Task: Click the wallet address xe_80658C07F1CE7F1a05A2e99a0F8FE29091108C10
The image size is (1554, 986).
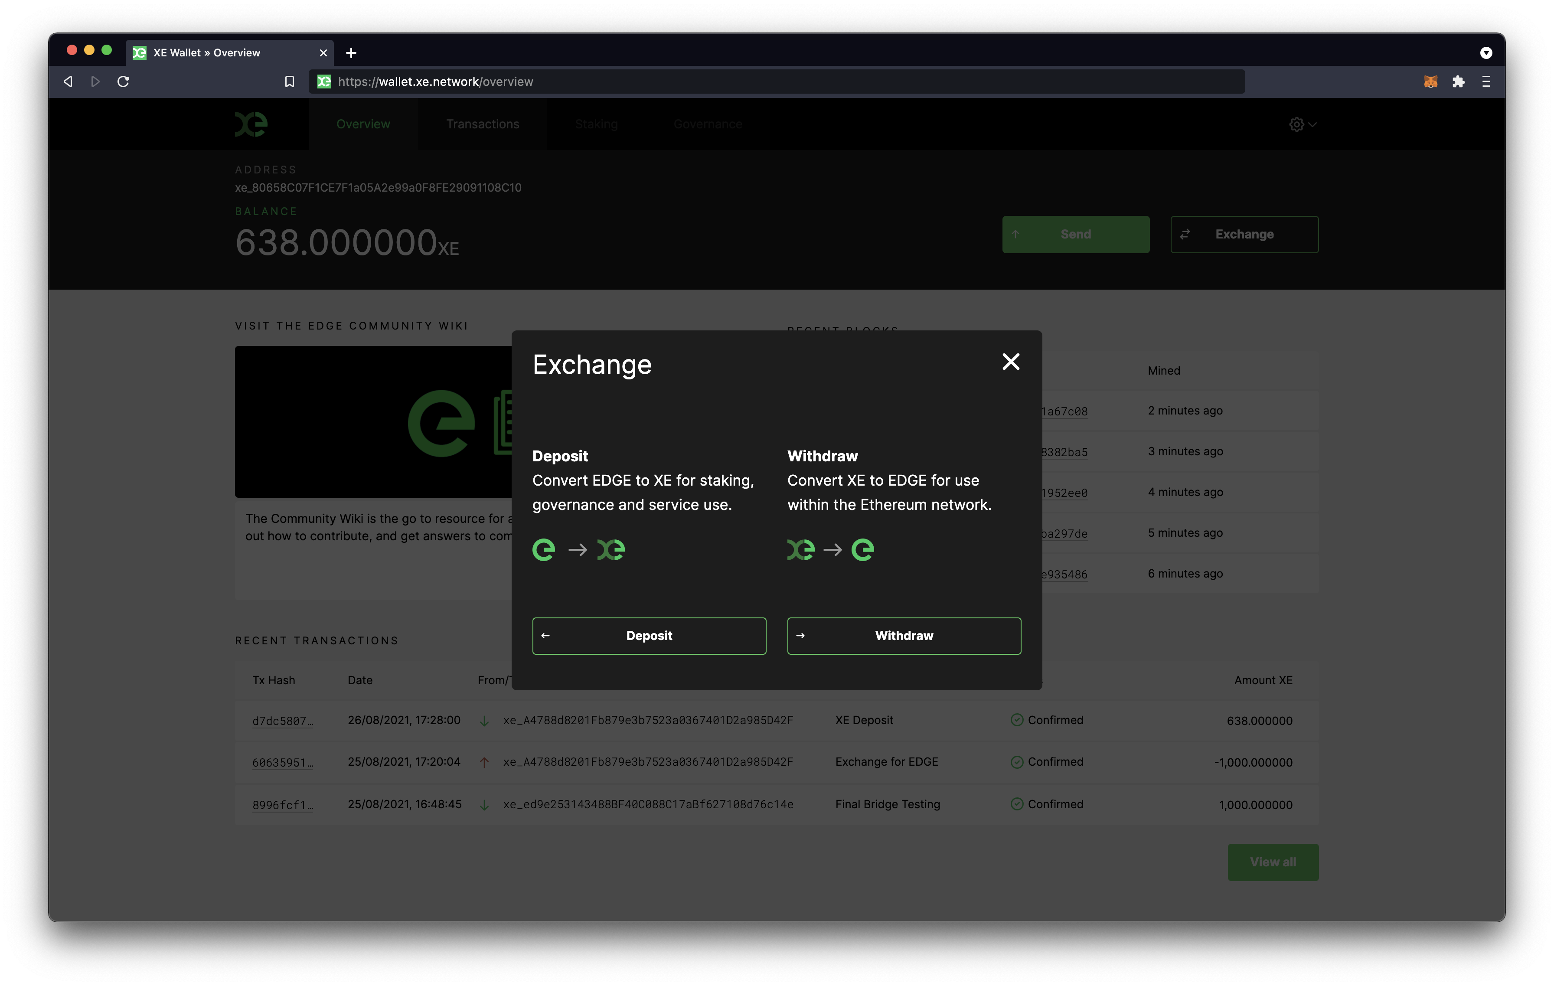Action: pyautogui.click(x=378, y=188)
